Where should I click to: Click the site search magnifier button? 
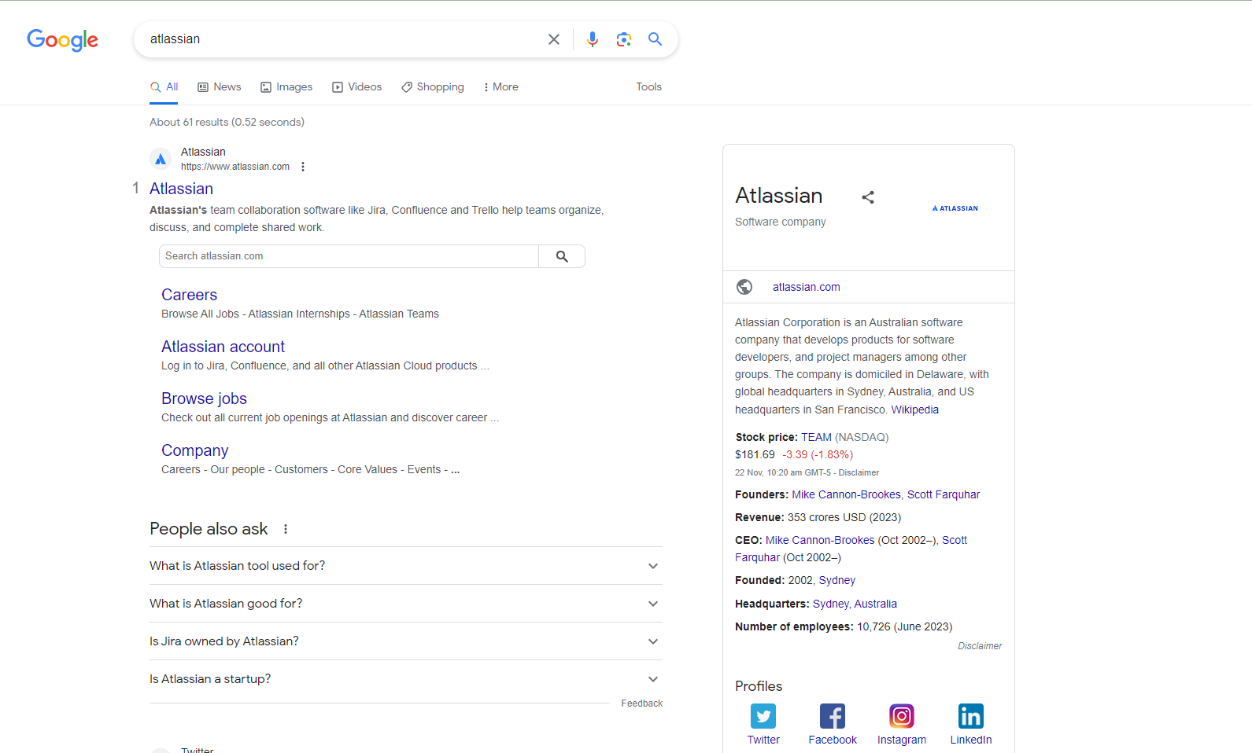pos(562,256)
